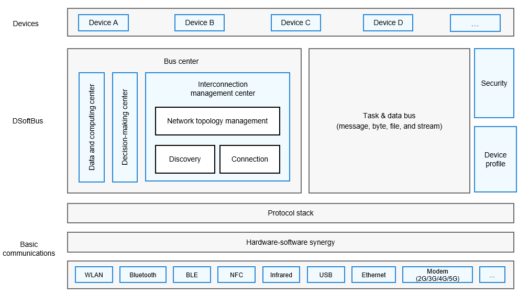Click the Security box
This screenshot has height=295, width=518.
point(494,83)
